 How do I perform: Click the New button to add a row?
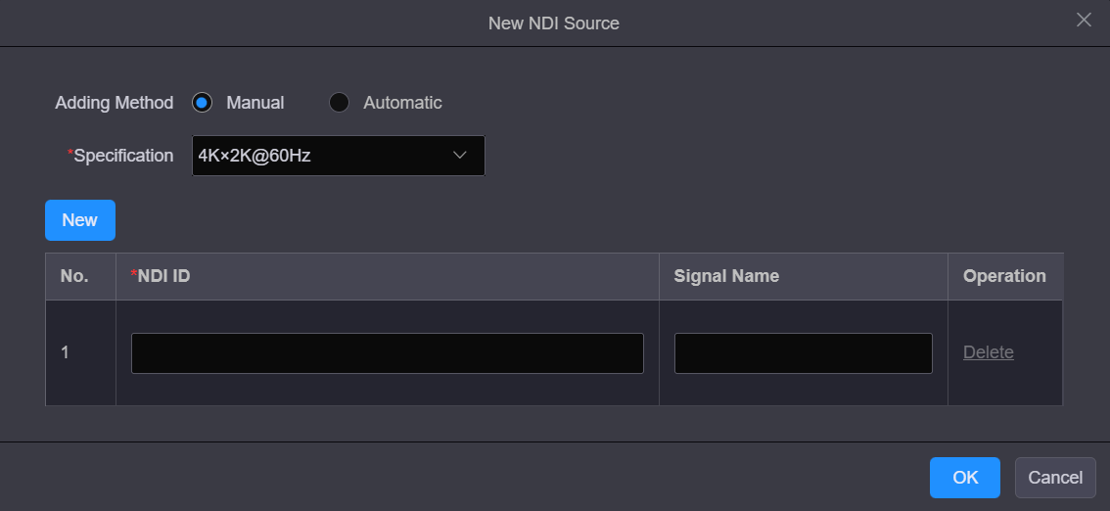(x=80, y=220)
